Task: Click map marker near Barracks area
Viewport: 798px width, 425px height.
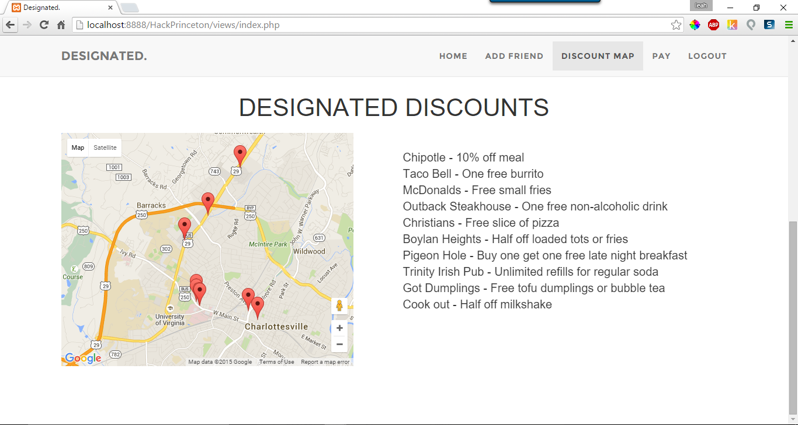Action: (185, 228)
